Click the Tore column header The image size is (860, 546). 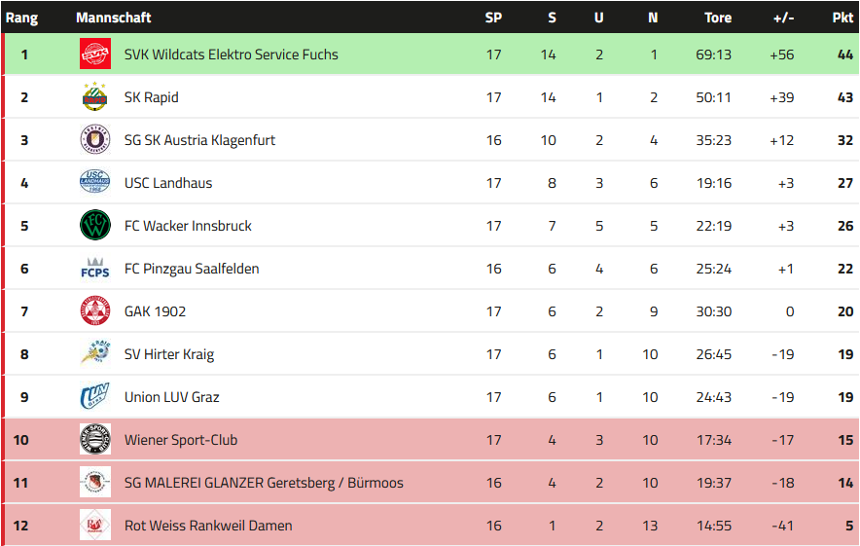pos(718,18)
